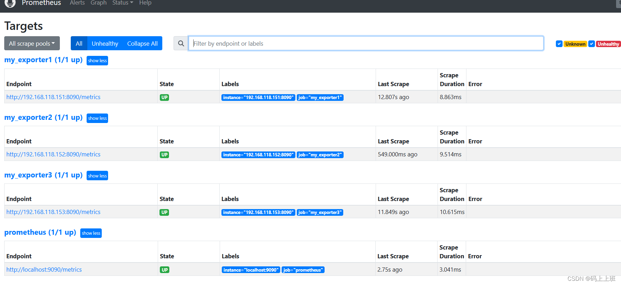621x285 pixels.
Task: Click UP badge for localhost:9090 target
Action: pos(165,270)
